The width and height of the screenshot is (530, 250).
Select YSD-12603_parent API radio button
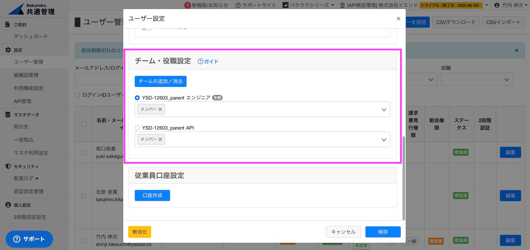(x=137, y=128)
